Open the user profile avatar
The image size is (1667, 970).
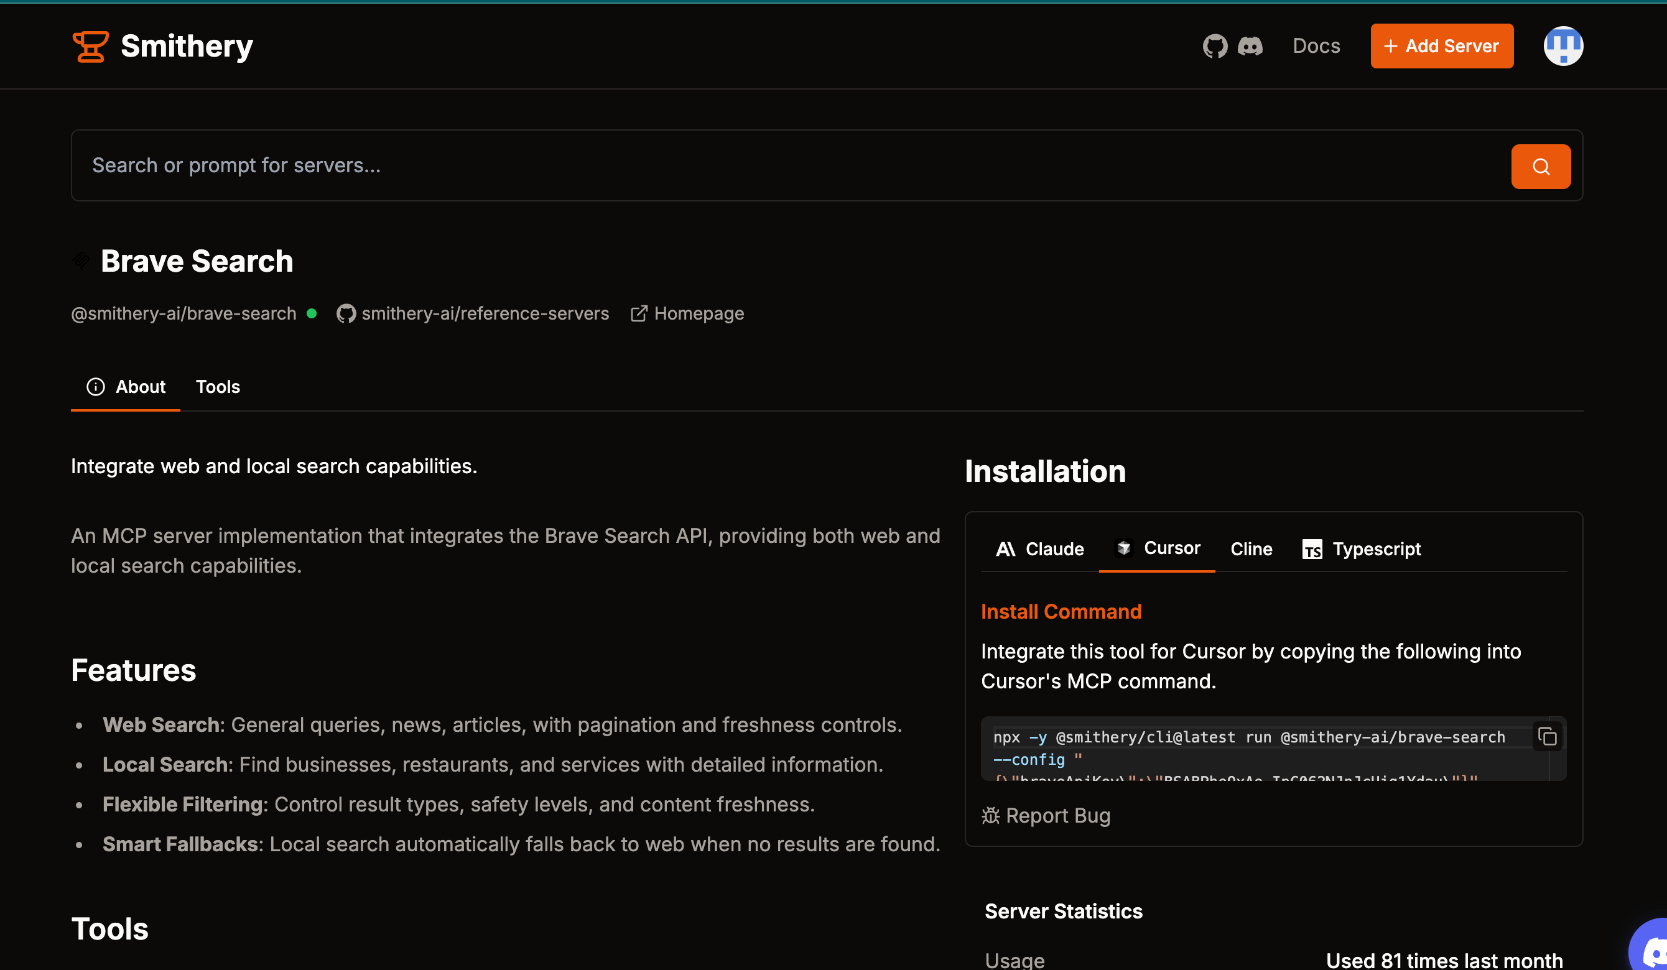1563,45
